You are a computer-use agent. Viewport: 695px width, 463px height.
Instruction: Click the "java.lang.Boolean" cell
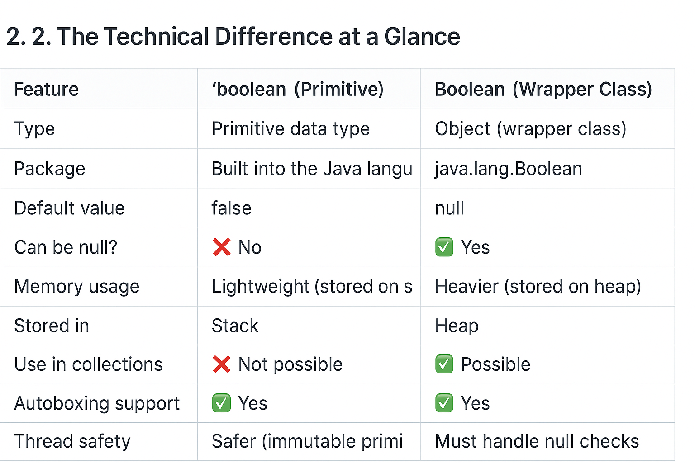(x=508, y=169)
